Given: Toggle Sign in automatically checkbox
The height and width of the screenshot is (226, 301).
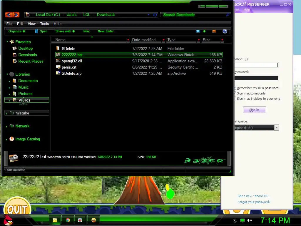Looking at the screenshot, I should (235, 93).
